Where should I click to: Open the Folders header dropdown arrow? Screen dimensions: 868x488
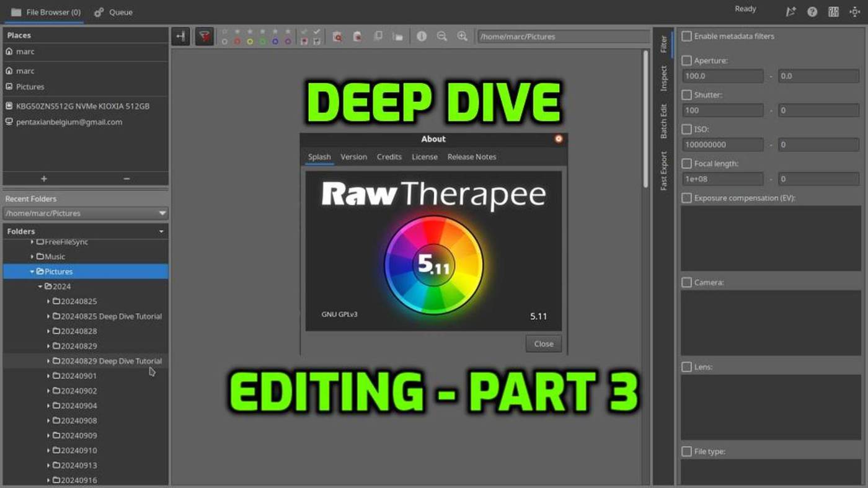coord(161,231)
